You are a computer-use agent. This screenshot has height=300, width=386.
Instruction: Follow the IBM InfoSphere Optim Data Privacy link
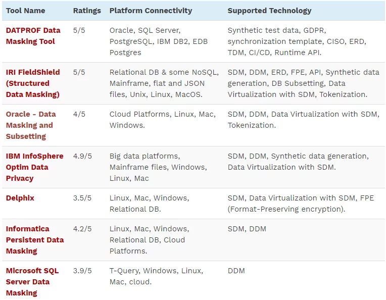tap(34, 167)
